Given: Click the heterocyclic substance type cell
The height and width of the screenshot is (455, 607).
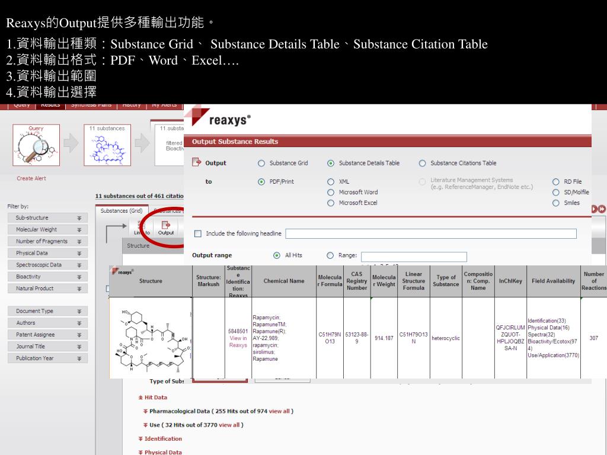Looking at the screenshot, I should click(x=446, y=338).
